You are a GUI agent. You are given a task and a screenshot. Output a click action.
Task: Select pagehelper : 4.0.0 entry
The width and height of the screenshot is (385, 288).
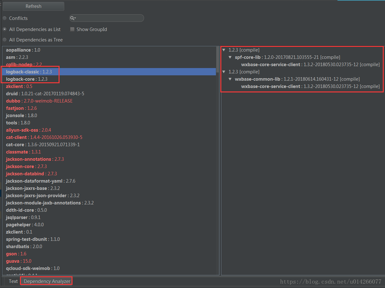click(25, 225)
